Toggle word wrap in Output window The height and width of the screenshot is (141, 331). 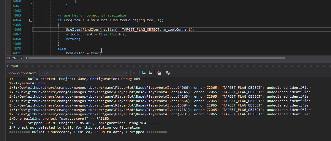click(168, 73)
